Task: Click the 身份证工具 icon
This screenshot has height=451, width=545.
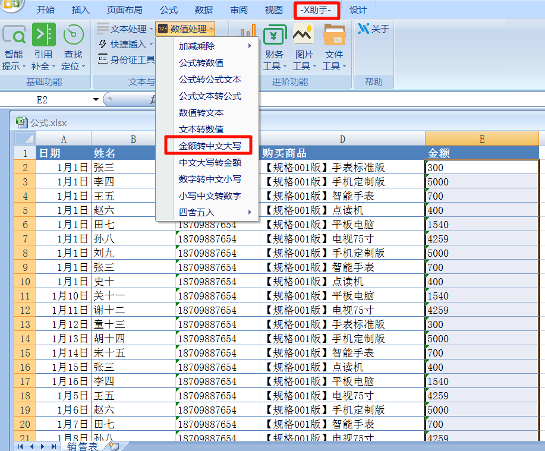Action: coord(103,59)
